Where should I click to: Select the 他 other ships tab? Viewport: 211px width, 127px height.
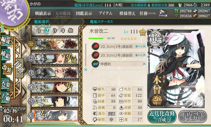[70, 31]
